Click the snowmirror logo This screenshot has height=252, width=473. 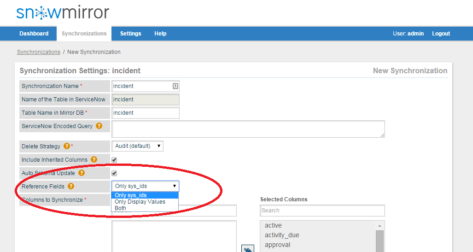(x=63, y=12)
